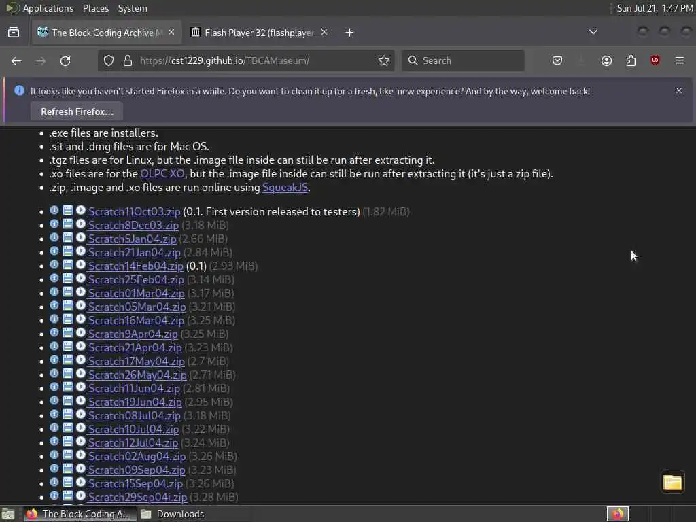Screen dimensions: 696x522
Task: Click info icon for Scratch05Mar04.zip
Action: click(x=54, y=305)
